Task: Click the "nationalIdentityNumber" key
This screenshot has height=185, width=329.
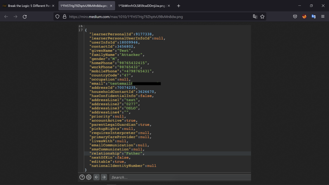Action: [117, 166]
